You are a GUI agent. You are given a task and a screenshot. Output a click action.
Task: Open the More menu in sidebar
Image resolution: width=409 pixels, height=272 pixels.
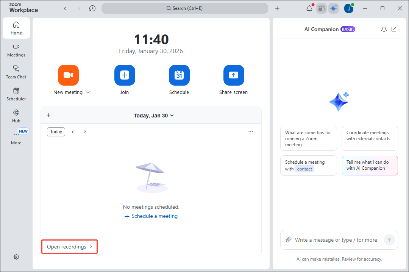click(x=16, y=138)
